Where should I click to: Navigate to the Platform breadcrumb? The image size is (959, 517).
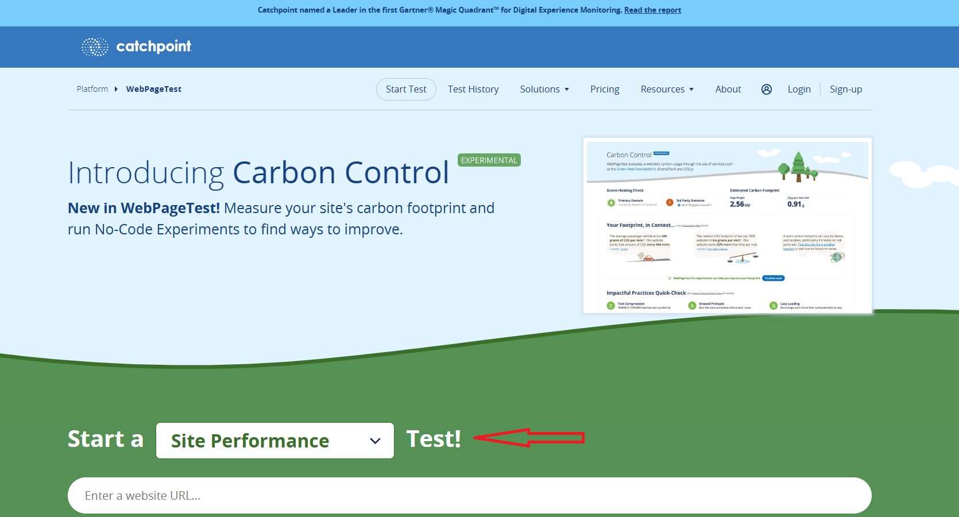(x=92, y=89)
